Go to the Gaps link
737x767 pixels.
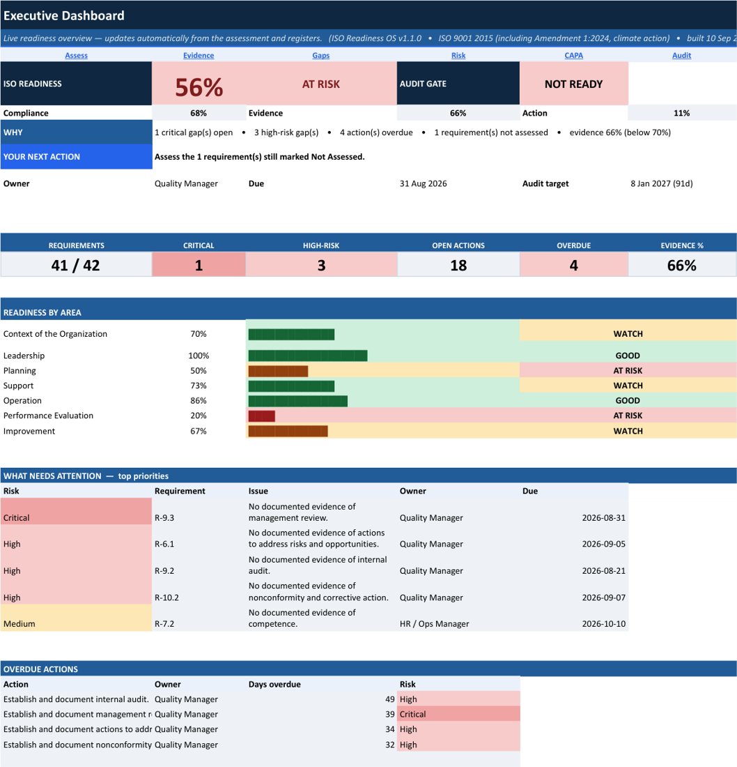320,55
